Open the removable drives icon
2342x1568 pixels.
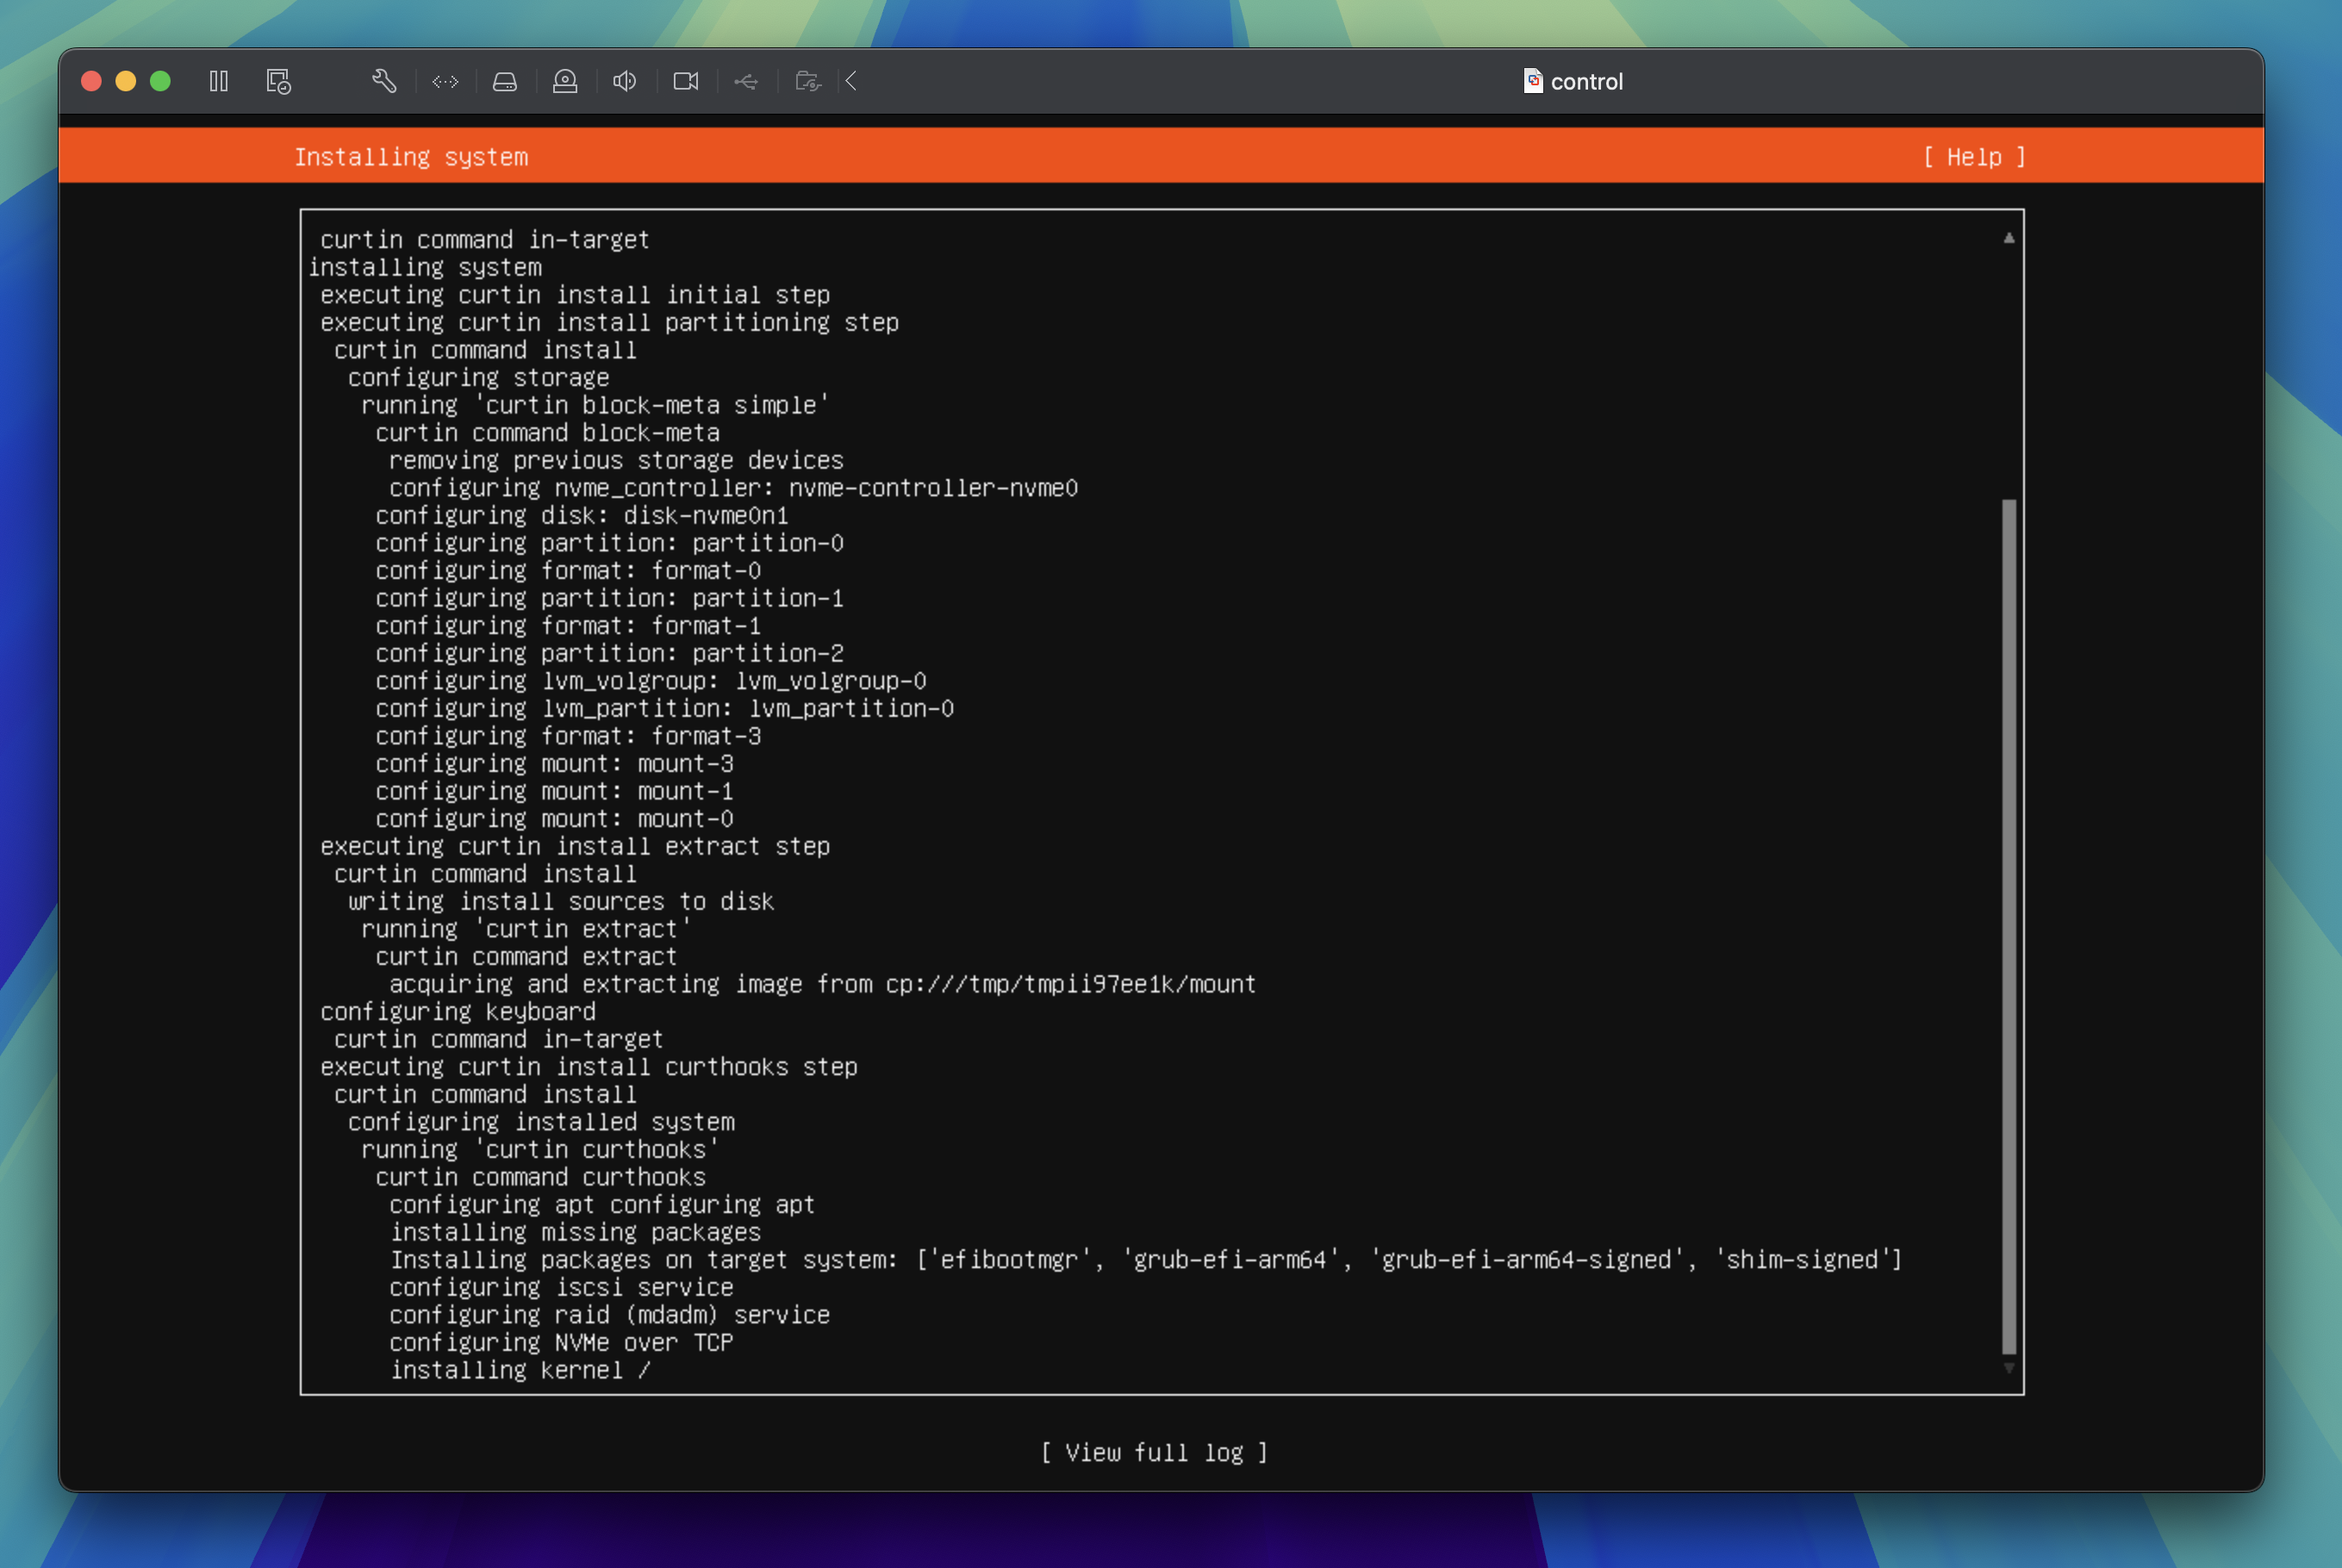(x=505, y=81)
